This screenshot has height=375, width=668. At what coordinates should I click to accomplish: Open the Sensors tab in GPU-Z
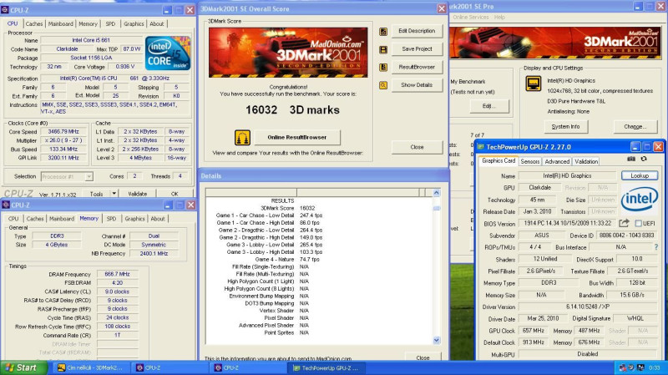530,161
